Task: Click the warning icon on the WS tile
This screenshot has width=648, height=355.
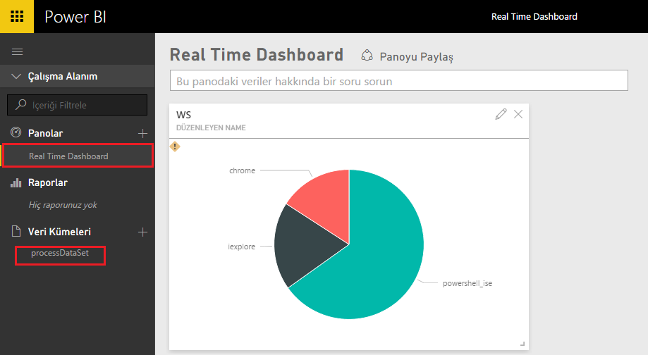Action: [x=175, y=147]
